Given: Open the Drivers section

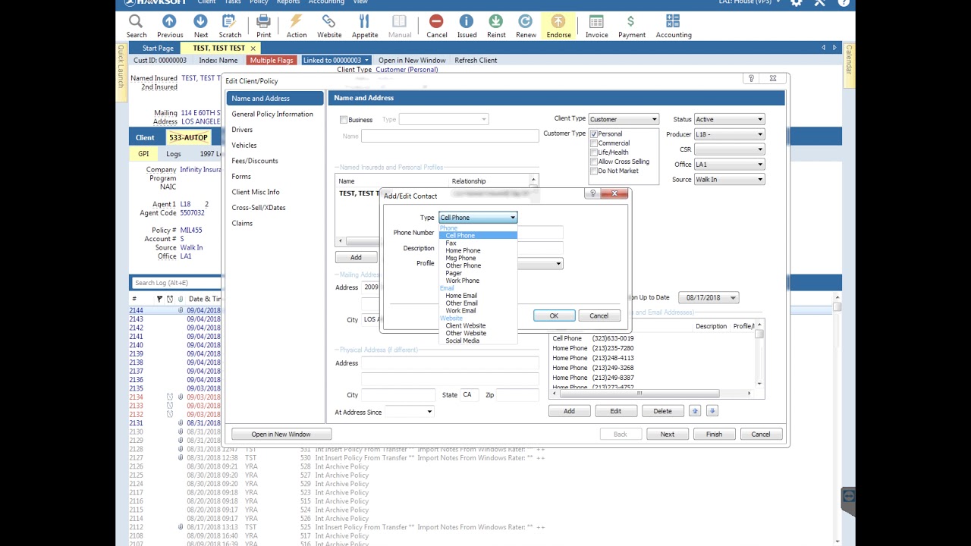Looking at the screenshot, I should 242,130.
